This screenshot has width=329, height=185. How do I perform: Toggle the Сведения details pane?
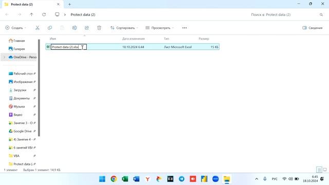[x=312, y=28]
